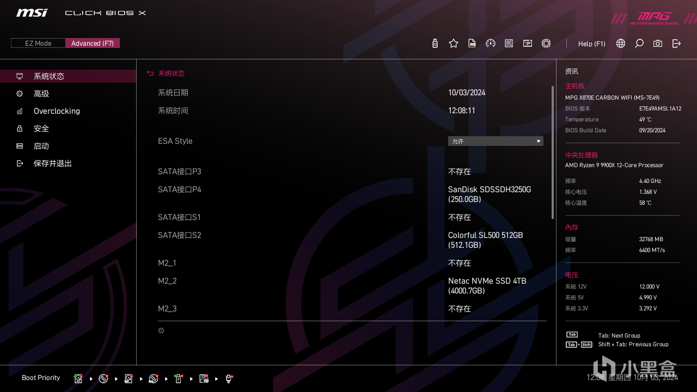Screen dimensions: 697x392
Task: Click the document file icon in the toolbar
Action: [472, 44]
